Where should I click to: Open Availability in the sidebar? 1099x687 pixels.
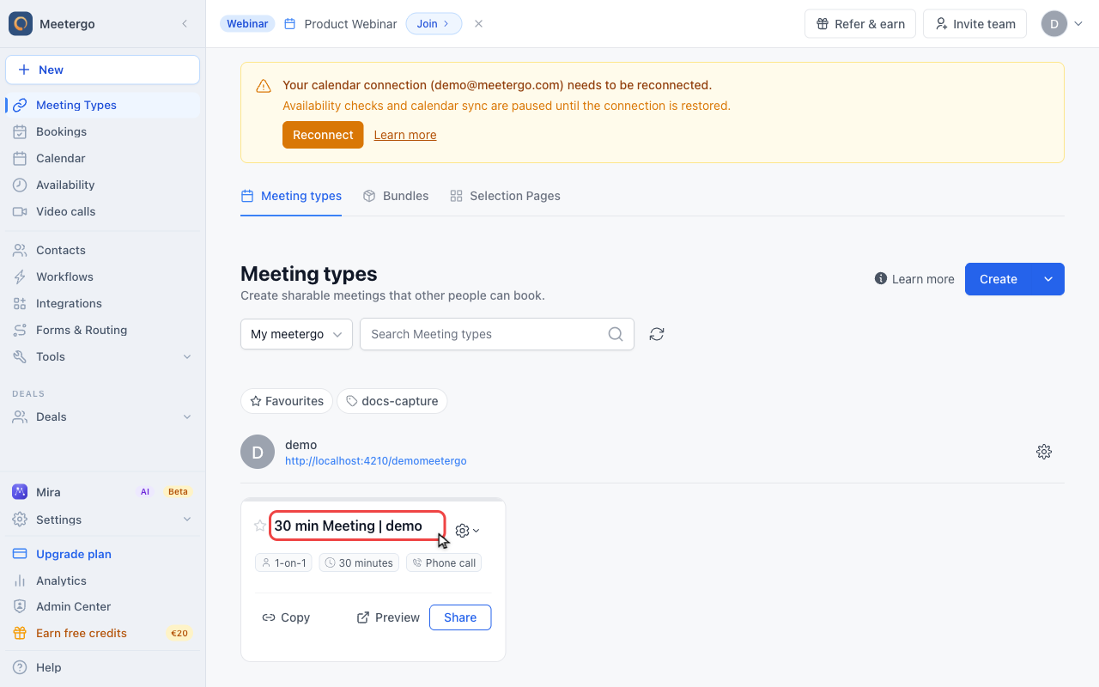pyautogui.click(x=103, y=185)
